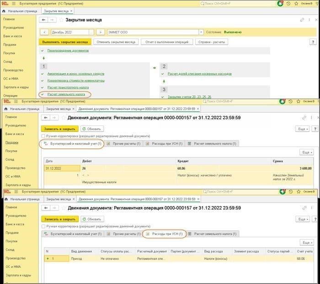Click the forward arrow on the Закрытие месяца form

click(52, 20)
